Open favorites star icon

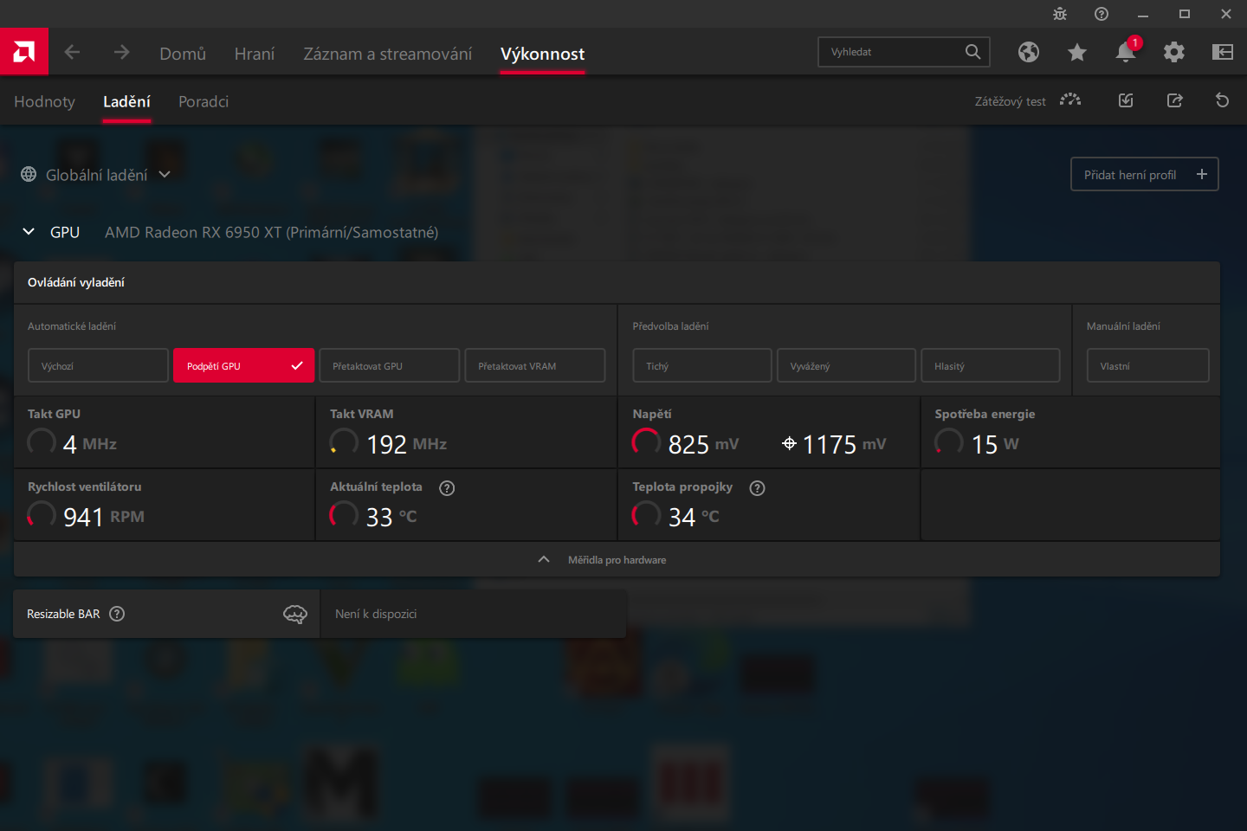coord(1077,52)
